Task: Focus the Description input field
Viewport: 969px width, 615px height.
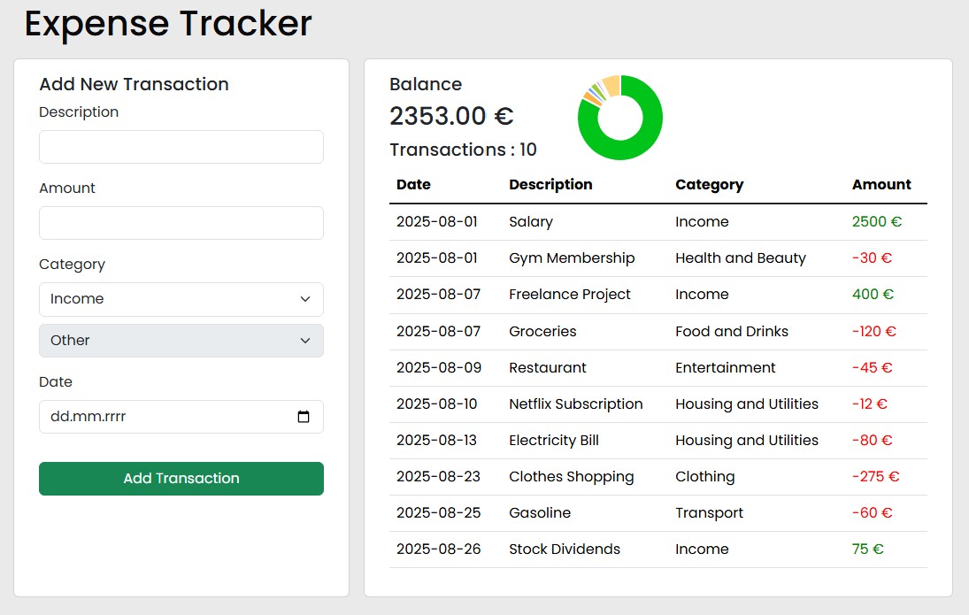Action: [x=181, y=147]
